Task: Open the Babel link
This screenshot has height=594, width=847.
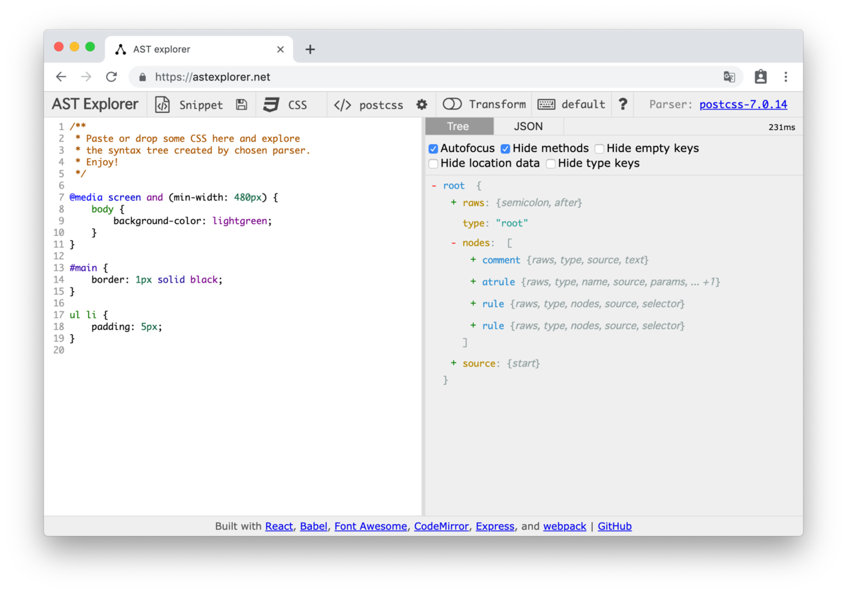Action: 313,526
